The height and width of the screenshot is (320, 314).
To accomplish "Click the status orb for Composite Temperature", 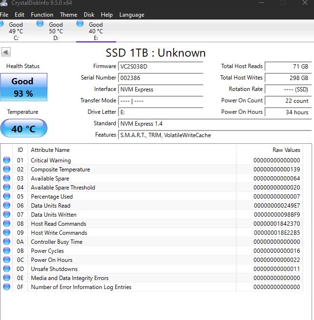I will [7, 169].
